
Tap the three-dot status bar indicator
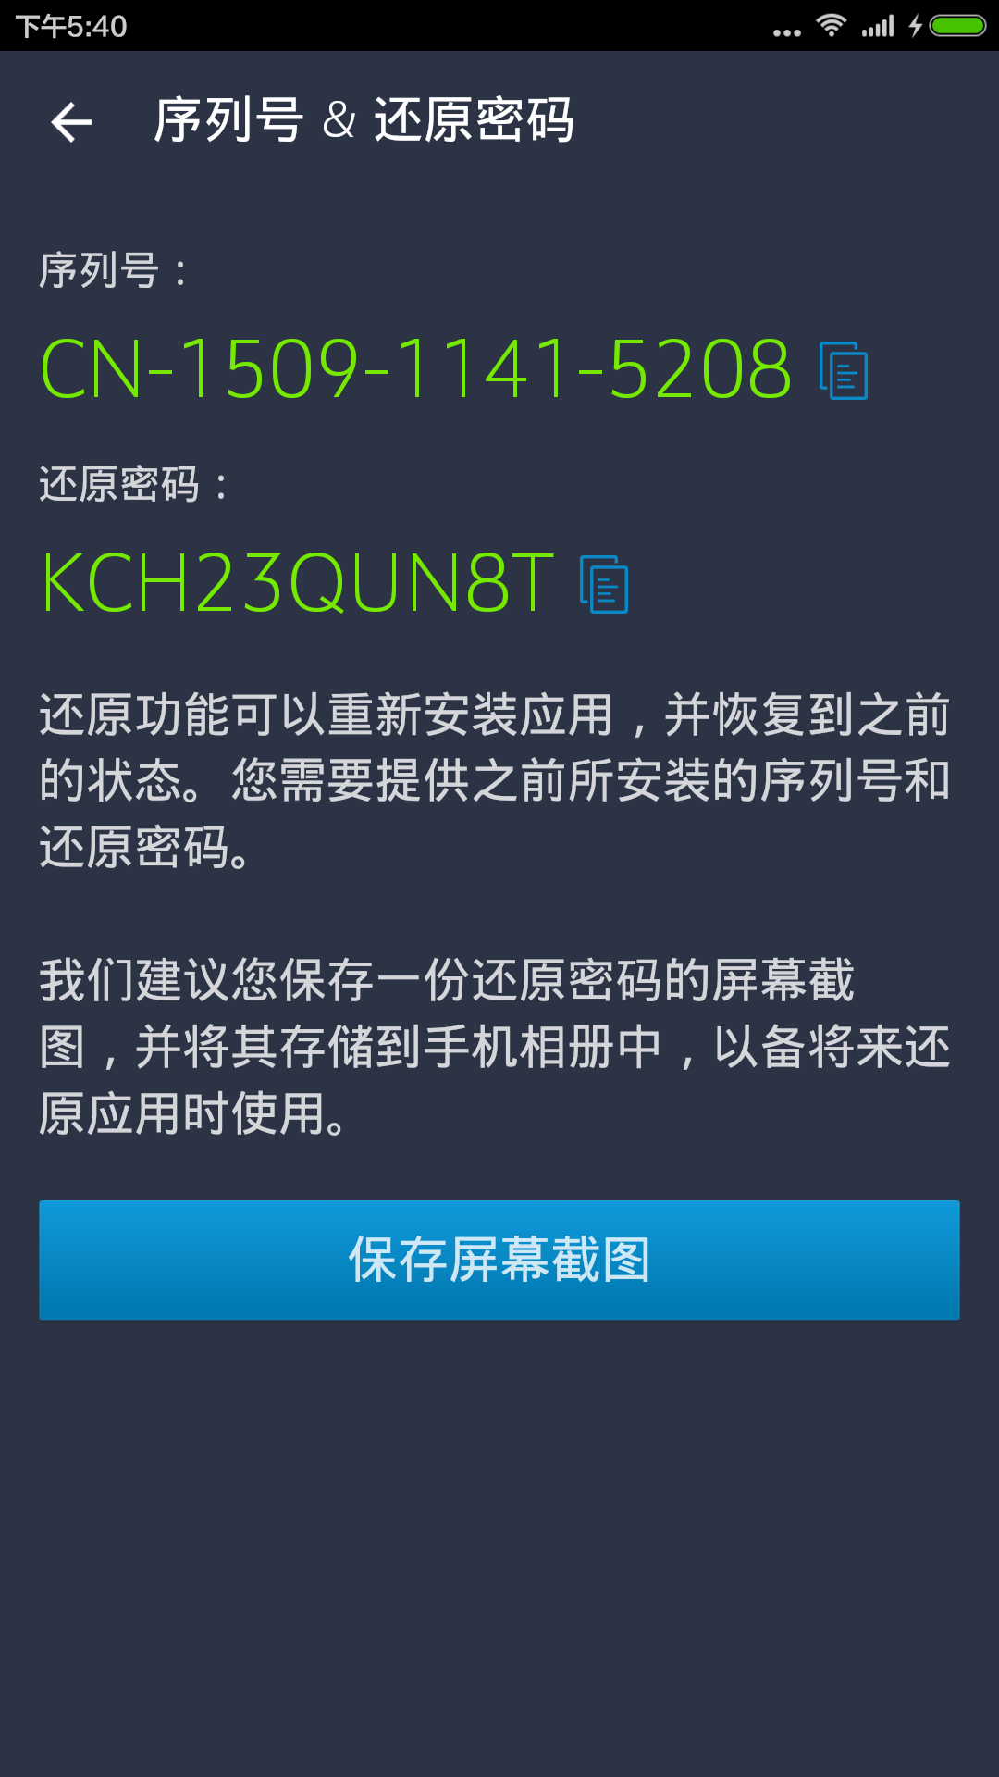787,32
